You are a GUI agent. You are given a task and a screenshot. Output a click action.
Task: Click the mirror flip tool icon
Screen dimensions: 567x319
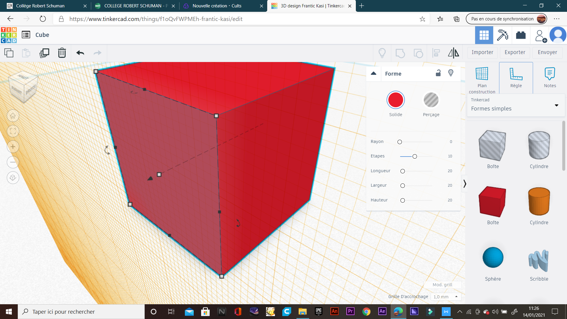click(x=453, y=53)
